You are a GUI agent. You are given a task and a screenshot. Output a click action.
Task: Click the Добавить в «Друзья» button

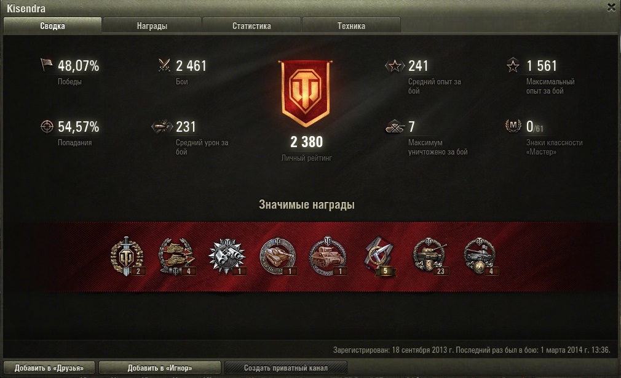(49, 368)
